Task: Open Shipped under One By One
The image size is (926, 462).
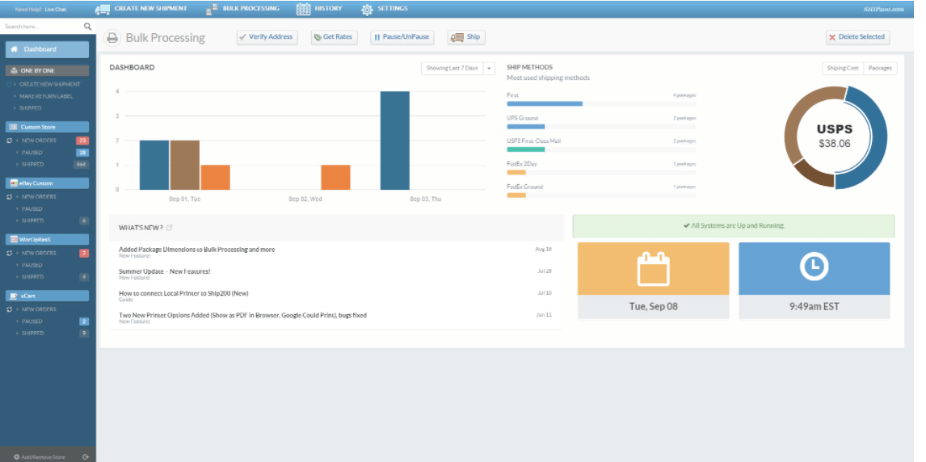Action: coord(30,108)
